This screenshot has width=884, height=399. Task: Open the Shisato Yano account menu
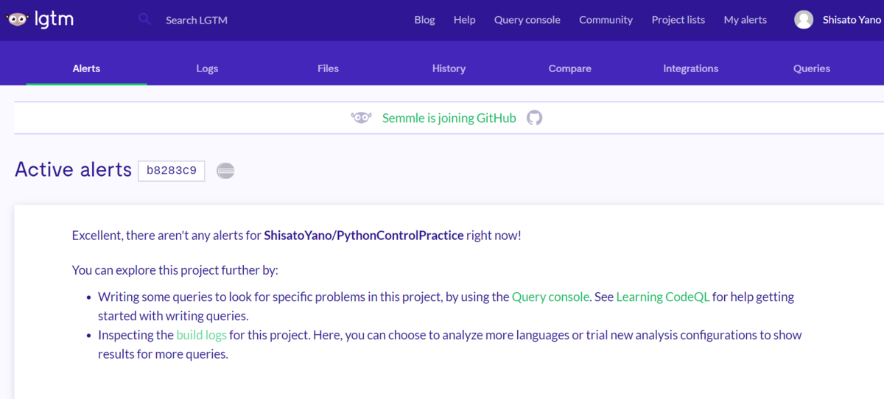(x=852, y=20)
